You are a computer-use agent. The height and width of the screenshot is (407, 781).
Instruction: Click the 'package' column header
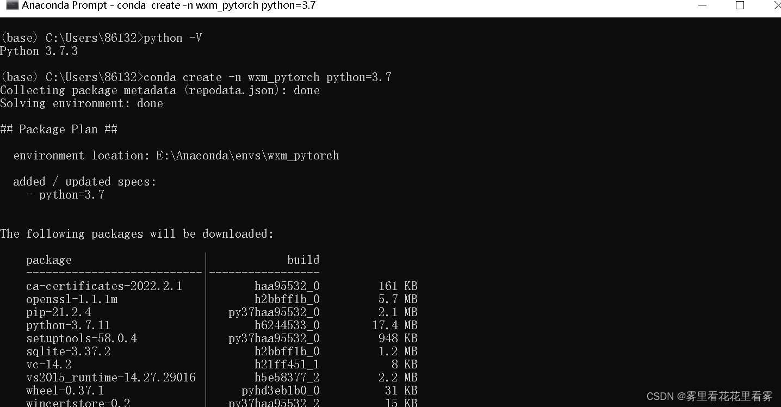(49, 260)
